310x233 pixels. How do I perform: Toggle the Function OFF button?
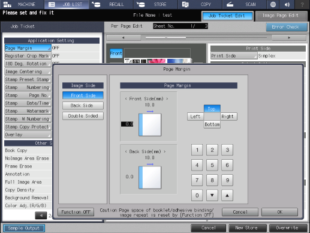click(76, 212)
